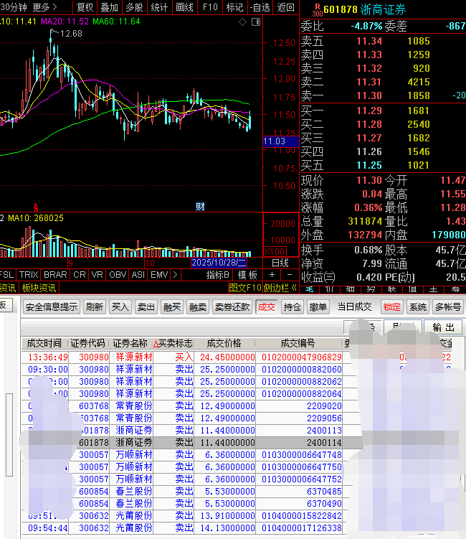466x539 pixels.
Task: Open the F10 company info
Action: click(210, 7)
